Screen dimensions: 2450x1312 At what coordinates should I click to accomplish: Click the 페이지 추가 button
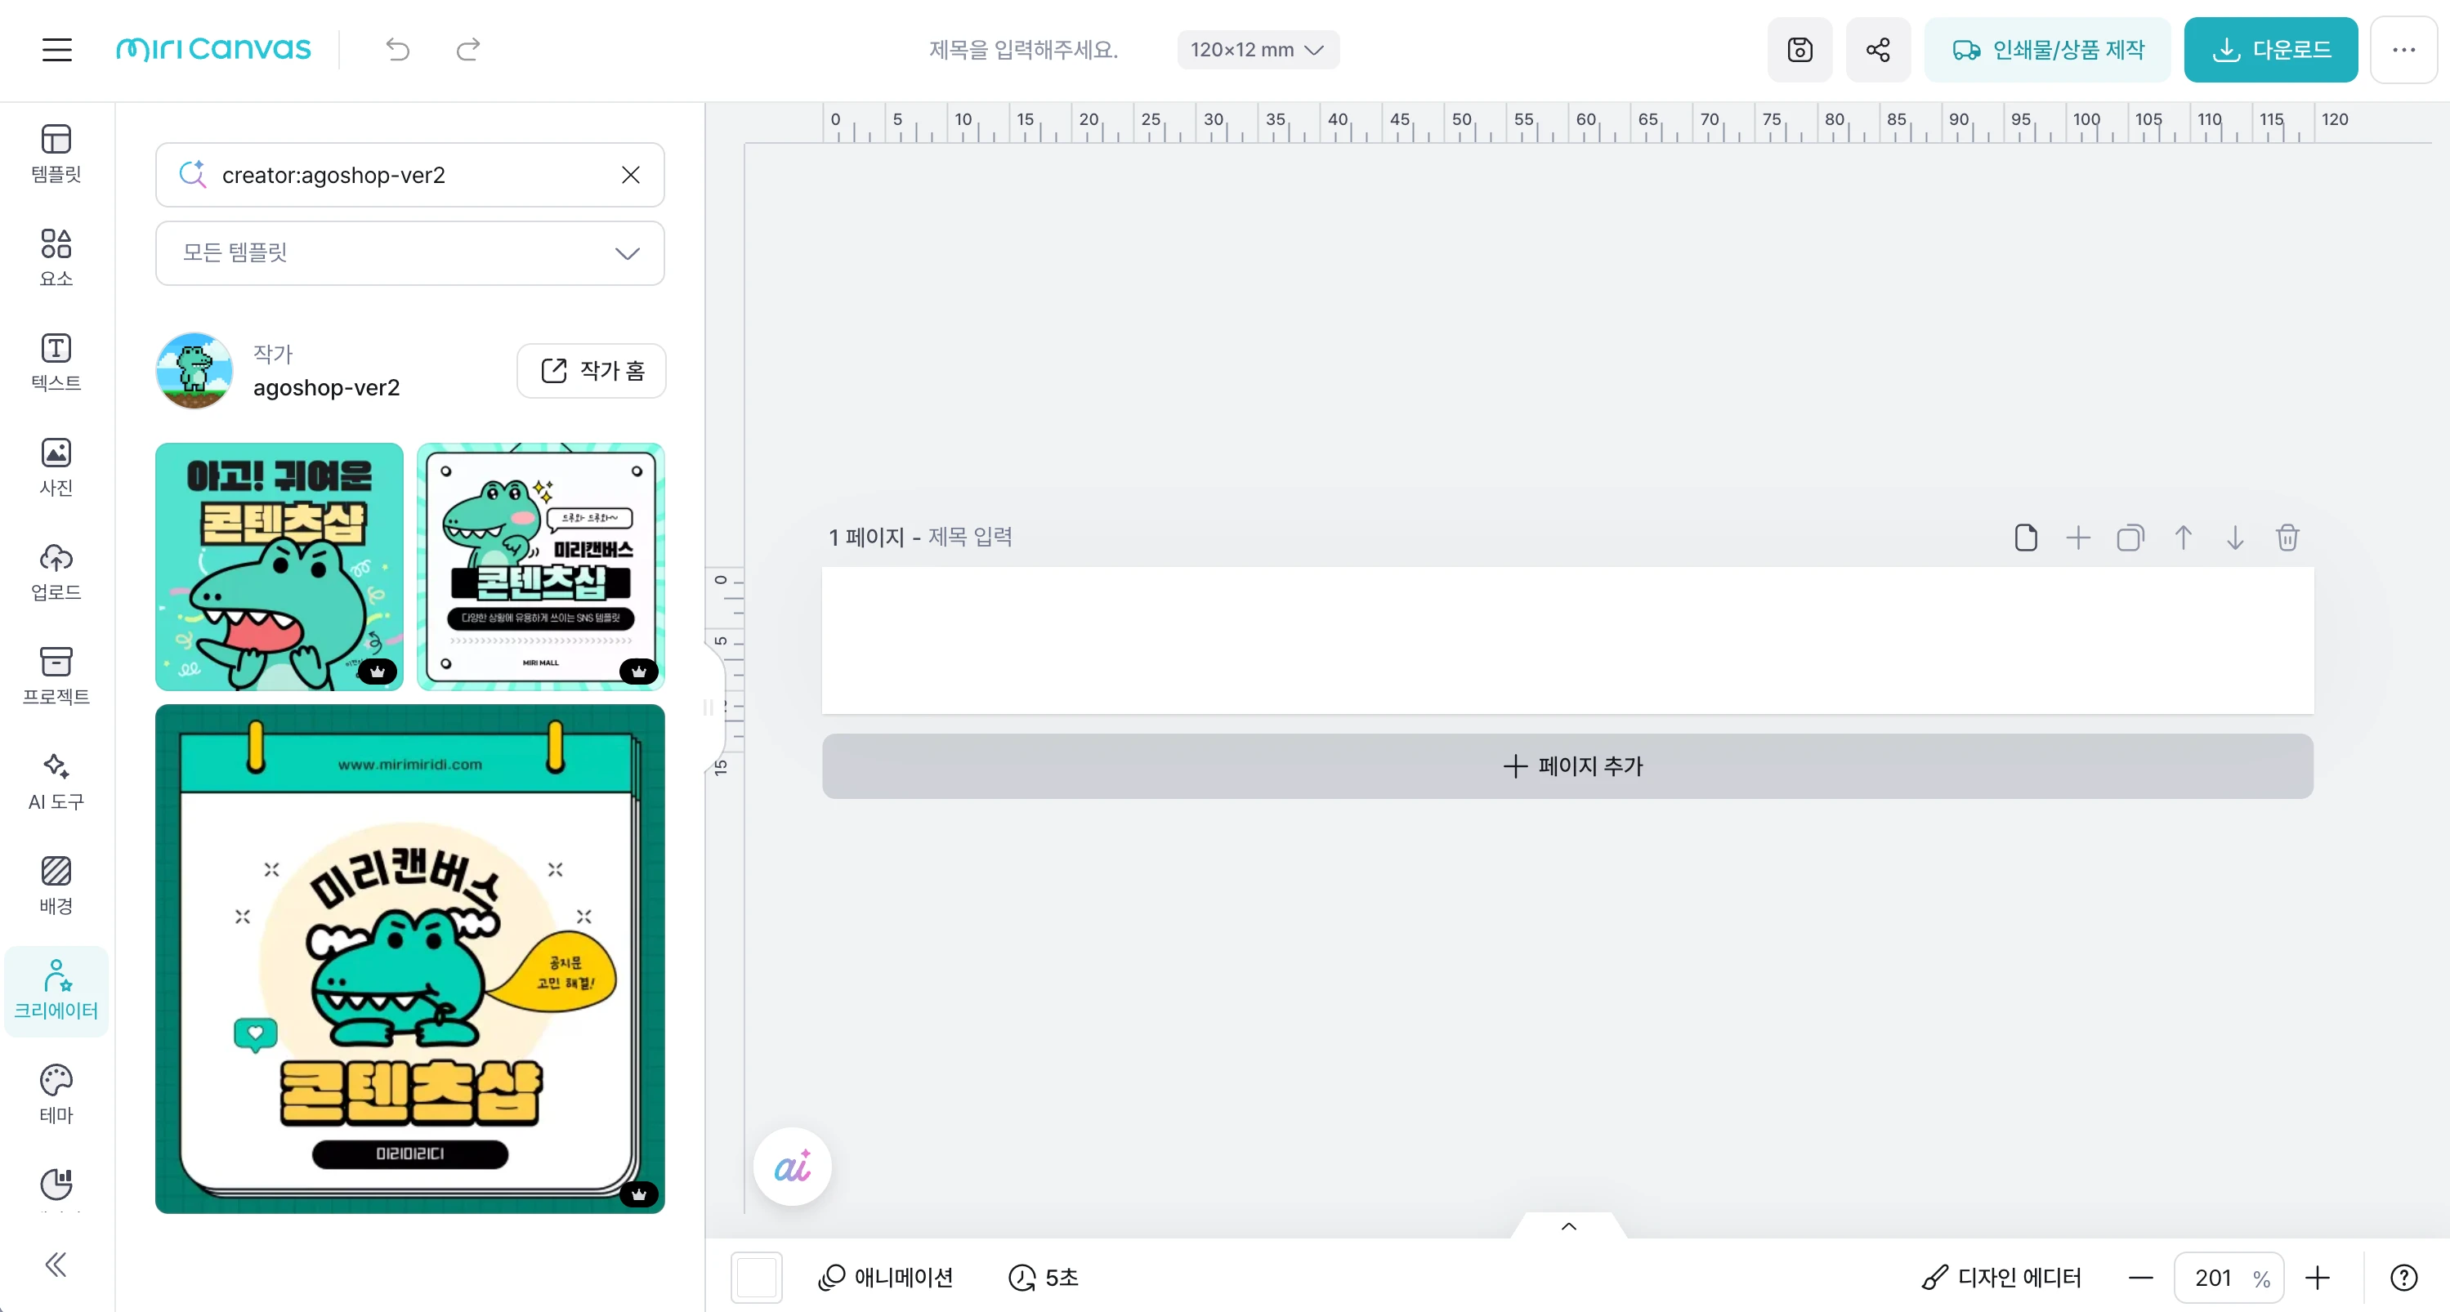[1567, 766]
